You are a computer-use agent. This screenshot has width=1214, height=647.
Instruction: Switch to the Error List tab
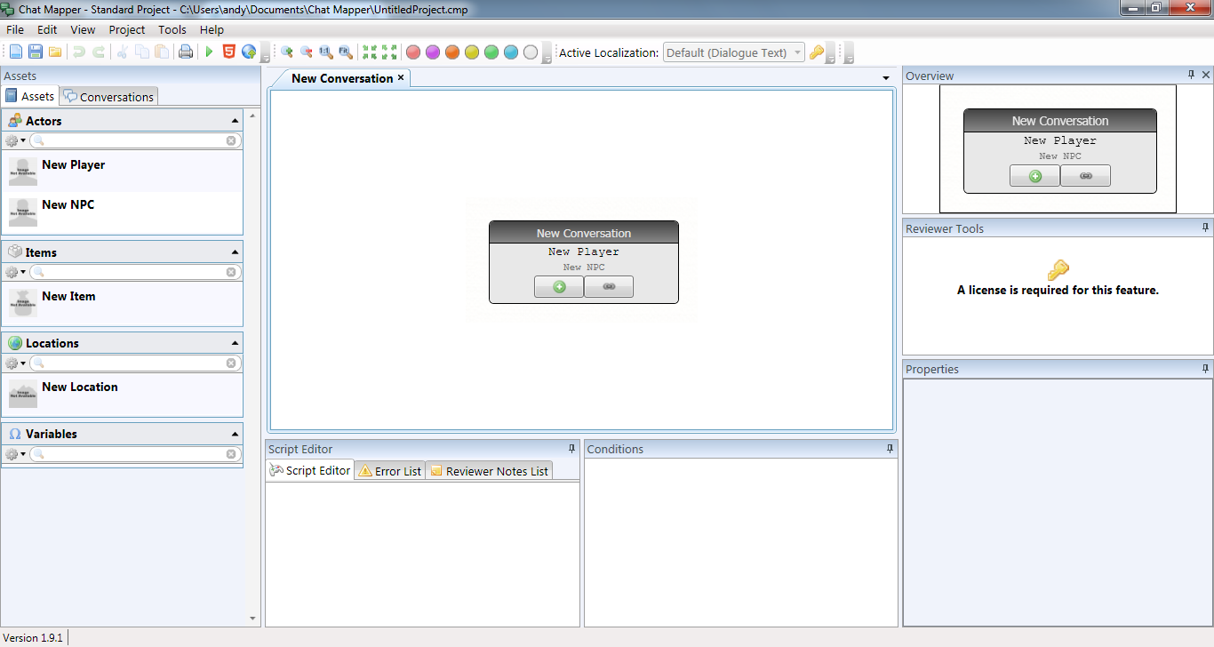[389, 471]
